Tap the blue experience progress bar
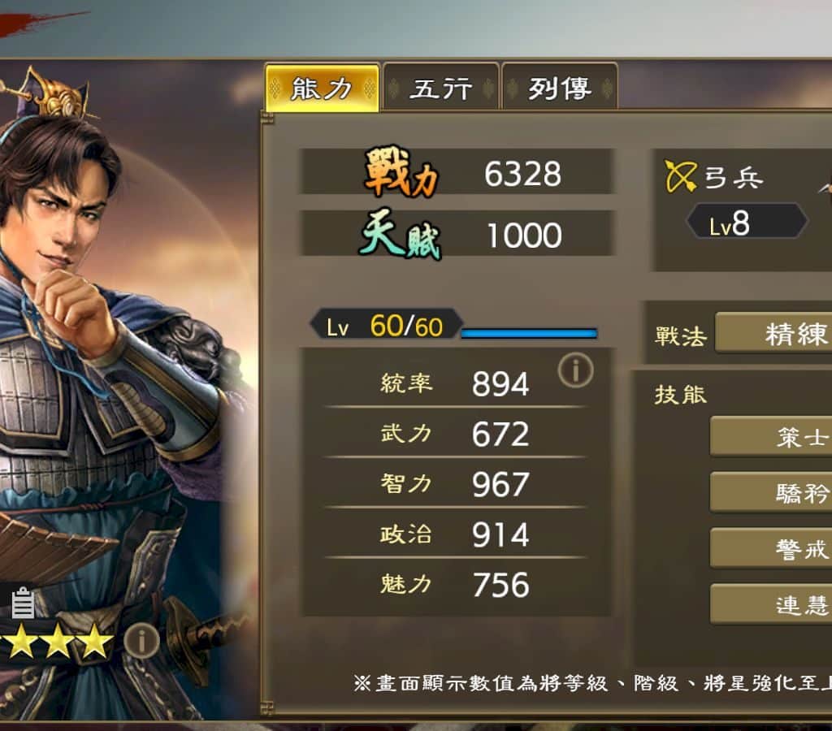This screenshot has width=832, height=731. point(529,333)
